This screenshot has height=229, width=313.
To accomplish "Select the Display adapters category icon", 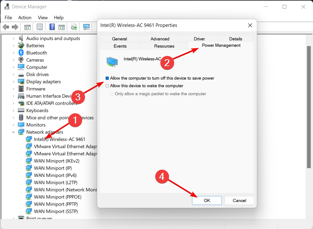I will (21, 82).
